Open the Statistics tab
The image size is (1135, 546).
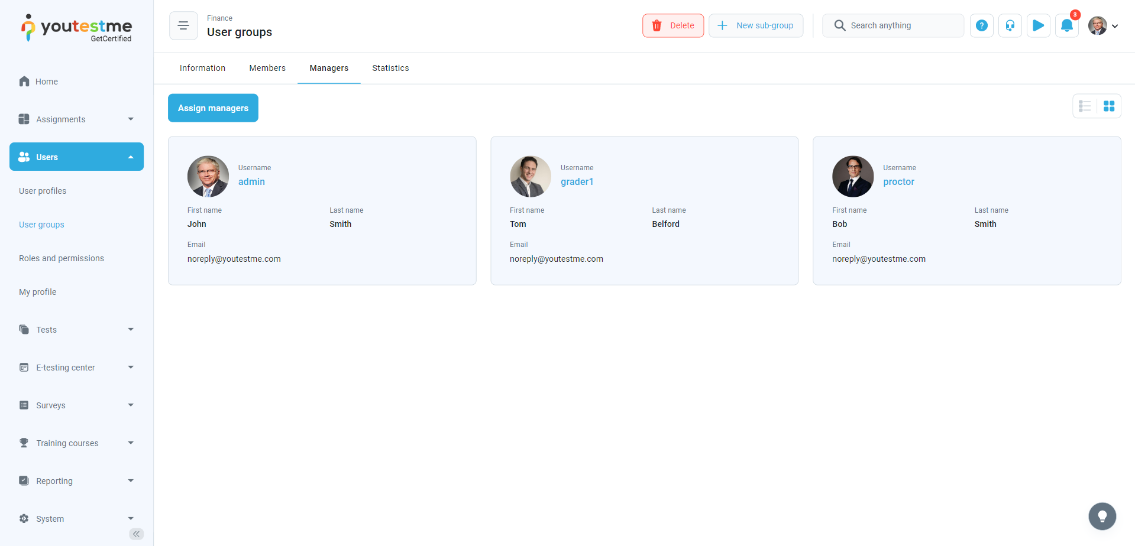click(x=390, y=68)
